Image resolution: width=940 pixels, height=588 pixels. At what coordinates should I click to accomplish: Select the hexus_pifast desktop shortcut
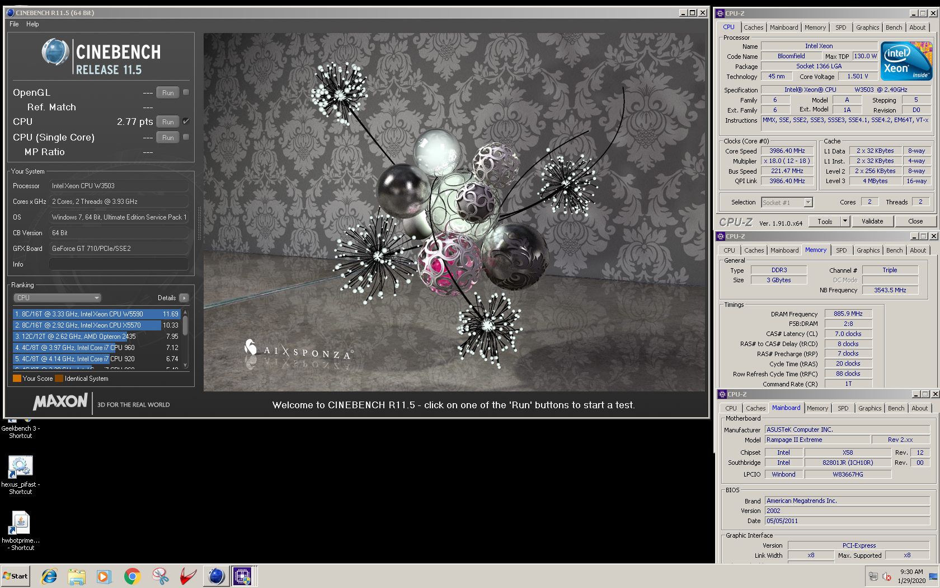(x=21, y=475)
